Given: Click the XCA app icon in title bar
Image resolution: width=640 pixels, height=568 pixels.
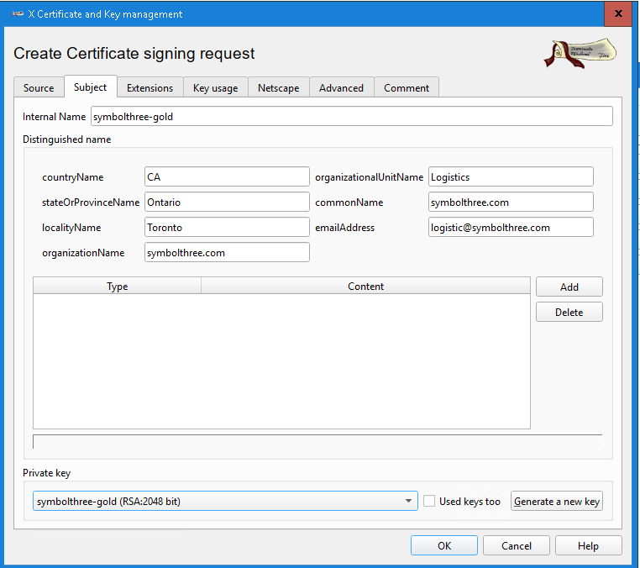Looking at the screenshot, I should (17, 14).
